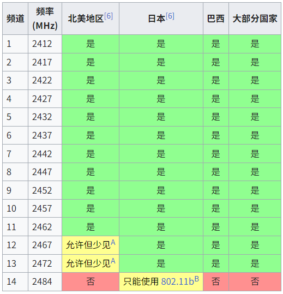The height and width of the screenshot is (294, 283).
Task: Click 否 under 北美地区 for channel 14
Action: [91, 281]
